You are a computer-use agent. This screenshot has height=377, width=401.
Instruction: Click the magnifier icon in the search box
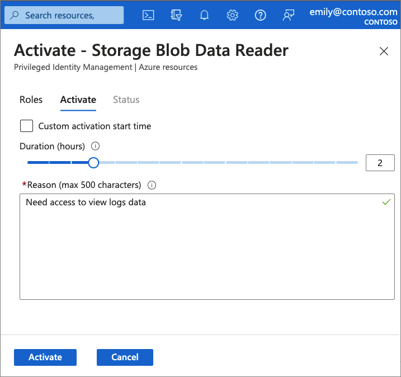(15, 15)
